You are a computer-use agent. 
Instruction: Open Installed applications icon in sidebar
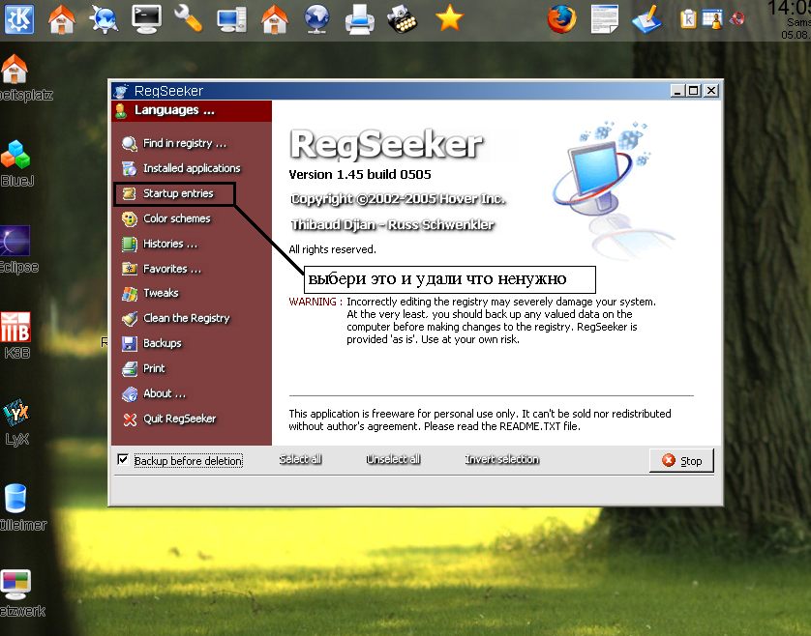tap(129, 168)
